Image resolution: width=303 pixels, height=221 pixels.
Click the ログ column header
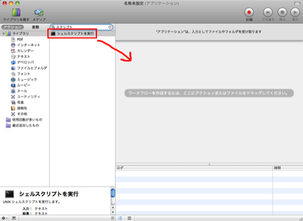[194, 168]
